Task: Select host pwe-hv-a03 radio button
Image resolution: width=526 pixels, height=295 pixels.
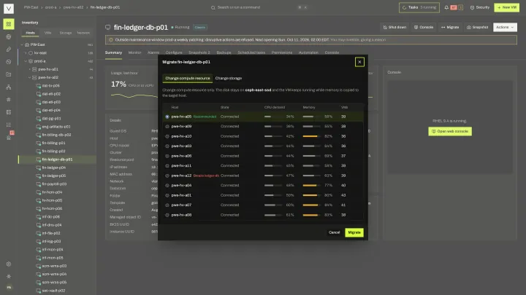Action: pyautogui.click(x=167, y=146)
